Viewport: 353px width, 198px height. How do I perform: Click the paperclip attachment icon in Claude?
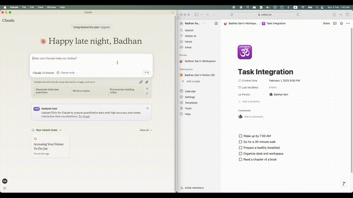[147, 82]
